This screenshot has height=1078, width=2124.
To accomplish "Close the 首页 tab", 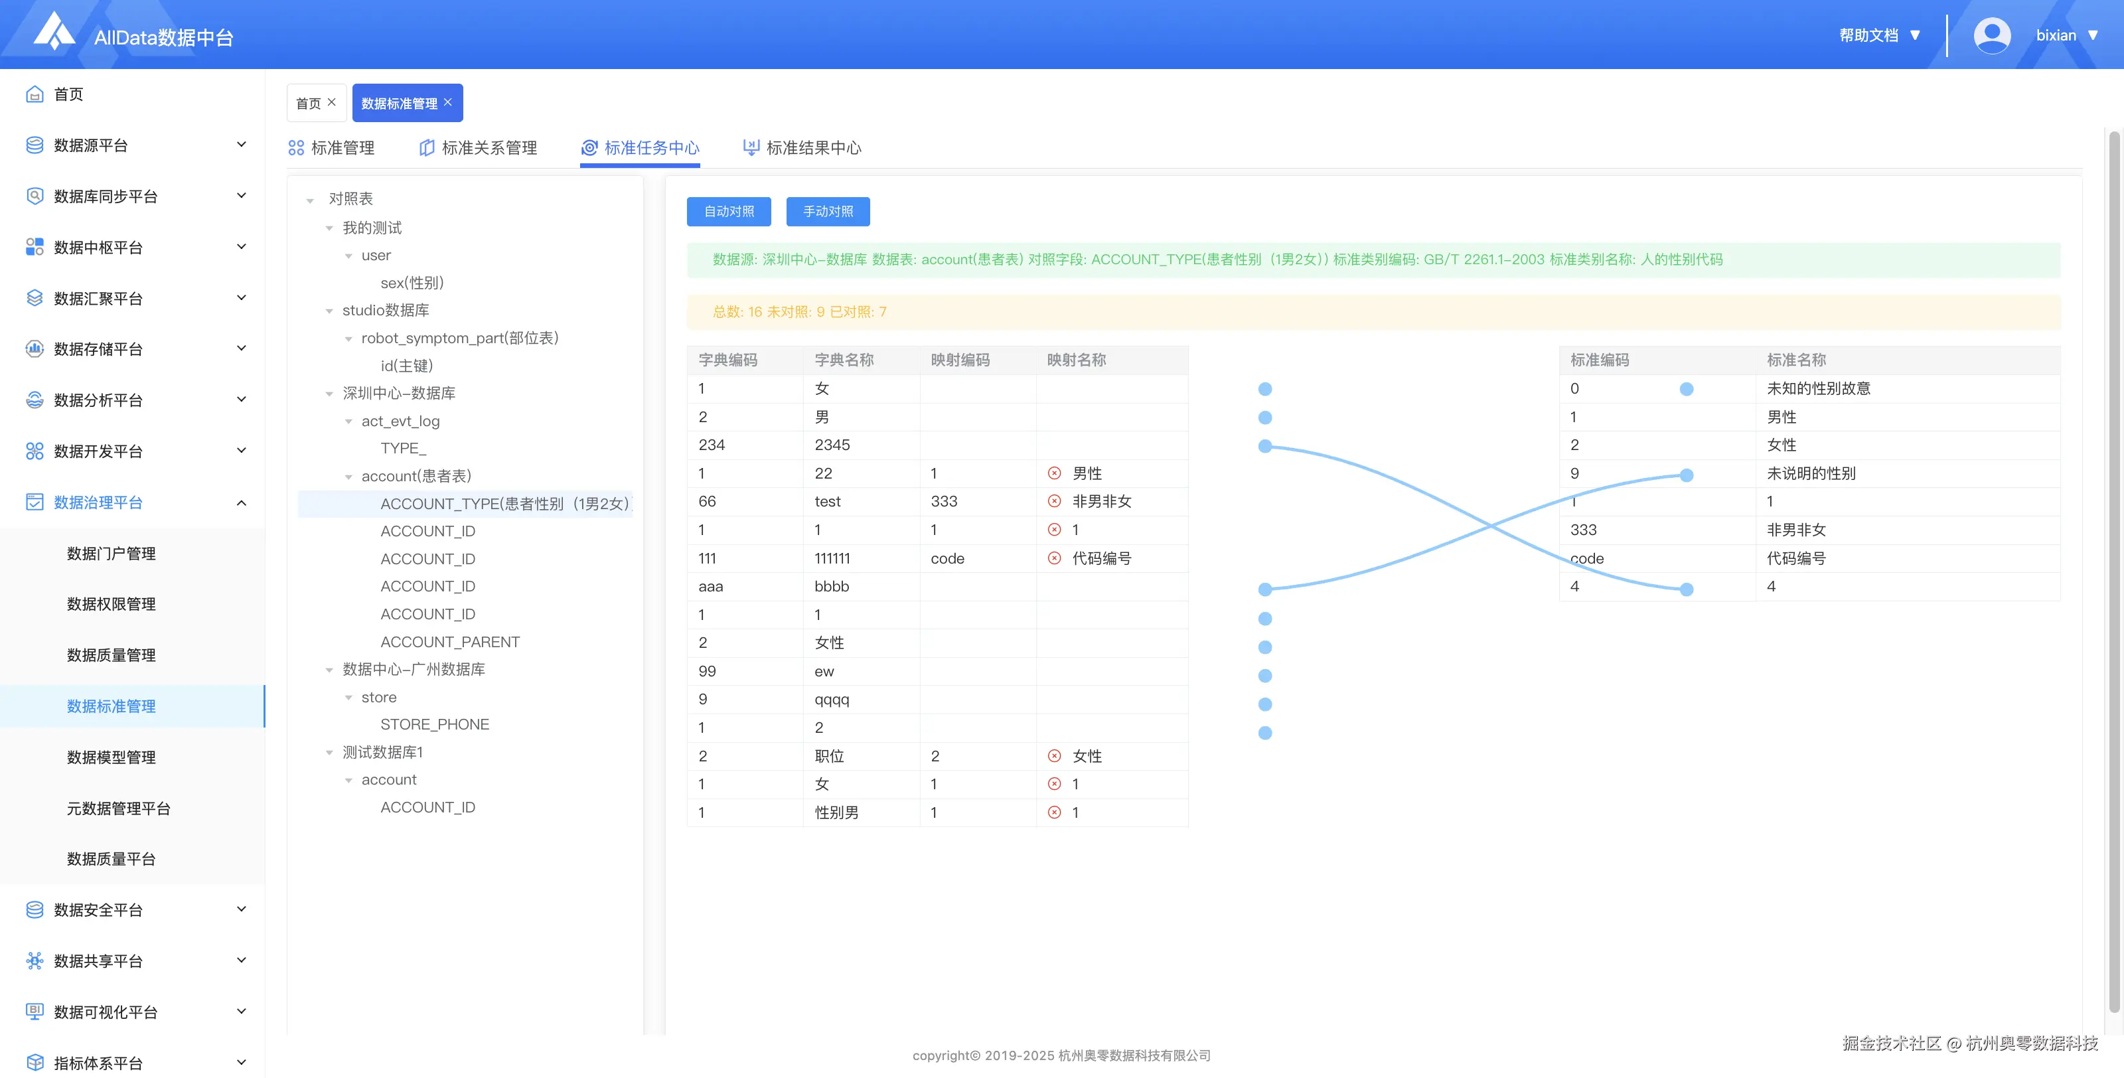I will tap(331, 102).
